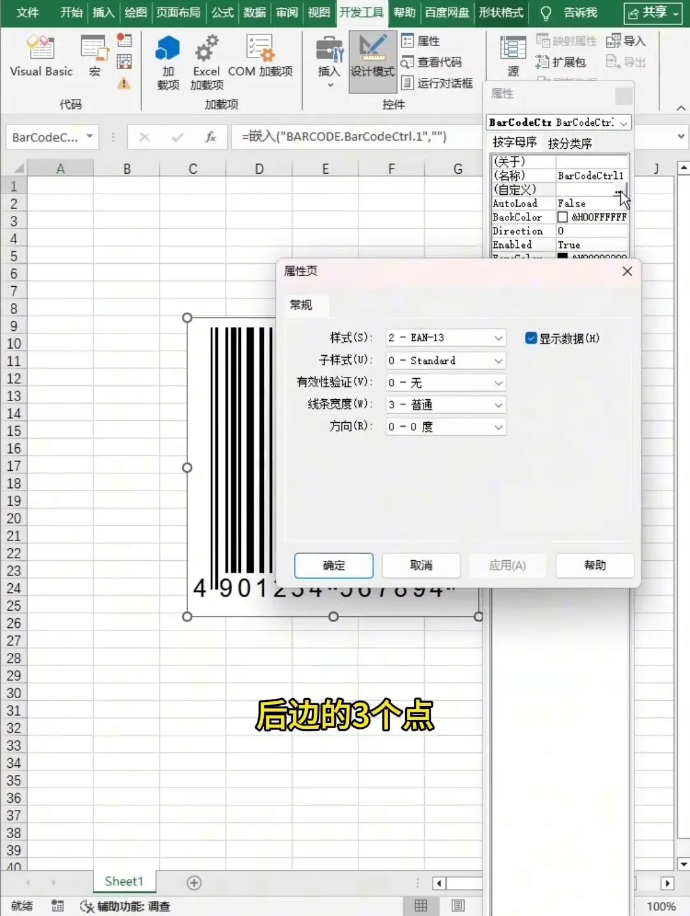Click the BackColor white swatch
This screenshot has height=916, width=690.
[562, 217]
